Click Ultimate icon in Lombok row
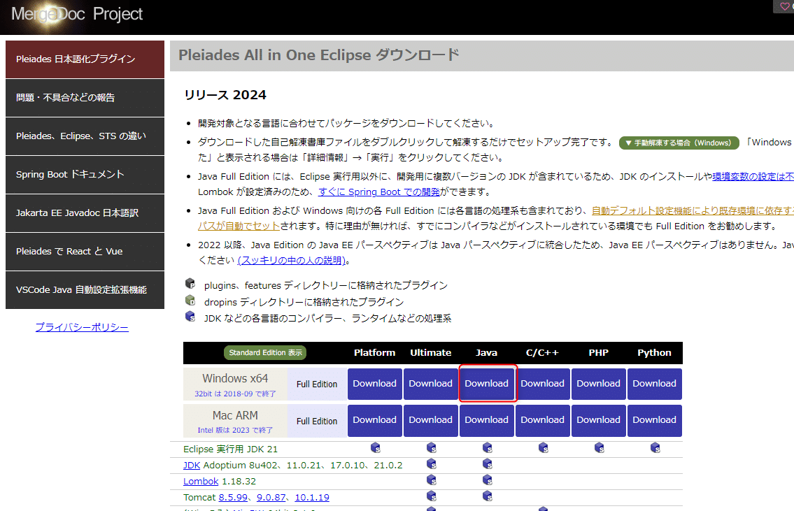 pos(432,480)
